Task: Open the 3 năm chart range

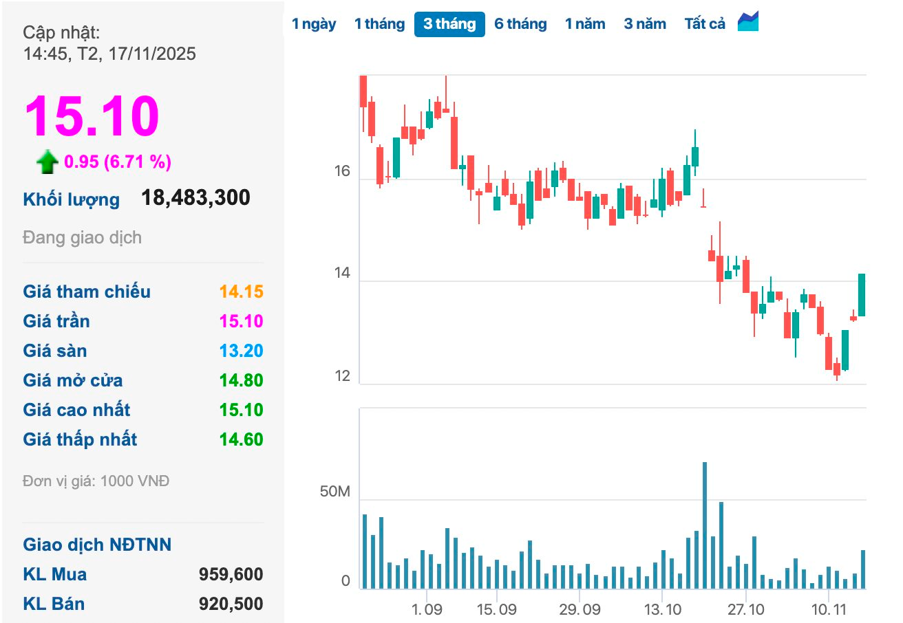Action: (x=645, y=24)
